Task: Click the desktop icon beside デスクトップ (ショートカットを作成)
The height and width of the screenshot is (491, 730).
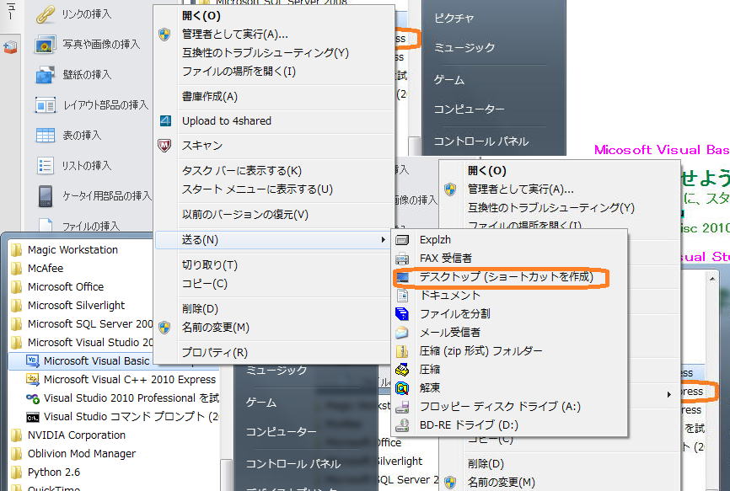Action: tap(402, 277)
